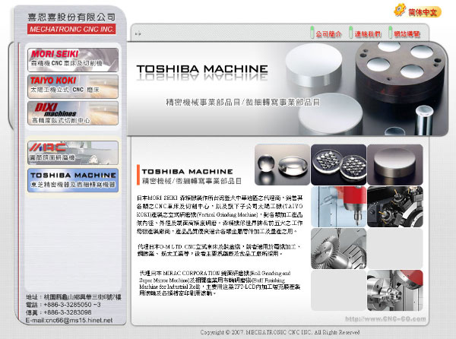Open the DIXI machines banner
456x339 pixels.
pyautogui.click(x=73, y=113)
